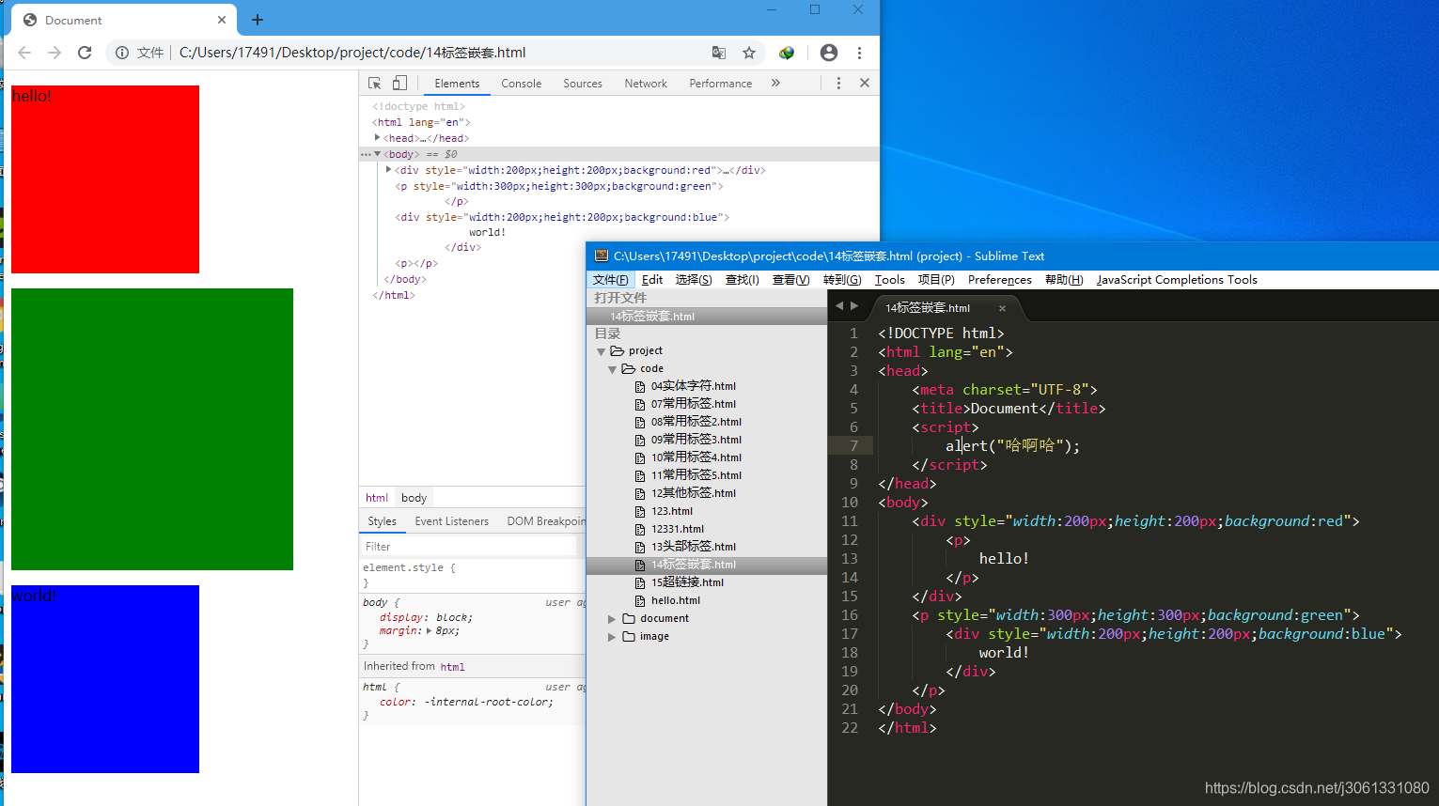This screenshot has height=806, width=1439.
Task: Open the Preferences menu in Sublime Text
Action: point(999,280)
